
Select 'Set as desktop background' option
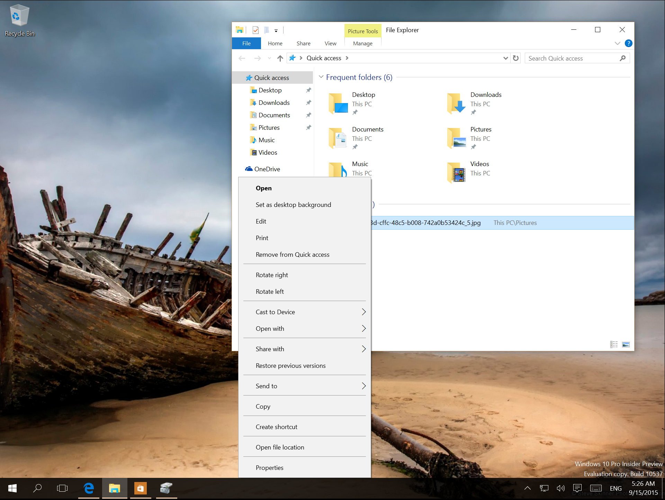(x=293, y=204)
